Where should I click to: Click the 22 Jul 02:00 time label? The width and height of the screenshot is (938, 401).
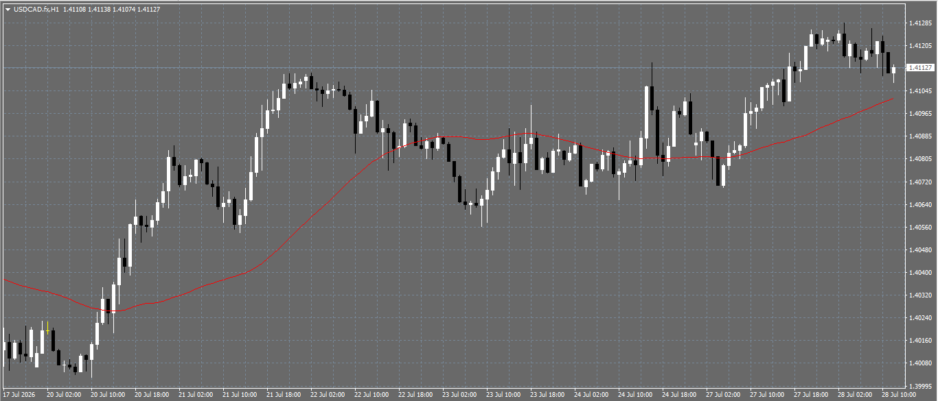point(328,396)
